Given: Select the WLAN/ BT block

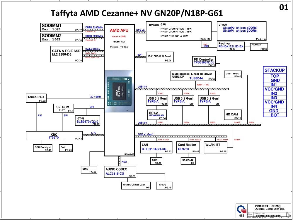Looking at the screenshot, I should 216,147.
